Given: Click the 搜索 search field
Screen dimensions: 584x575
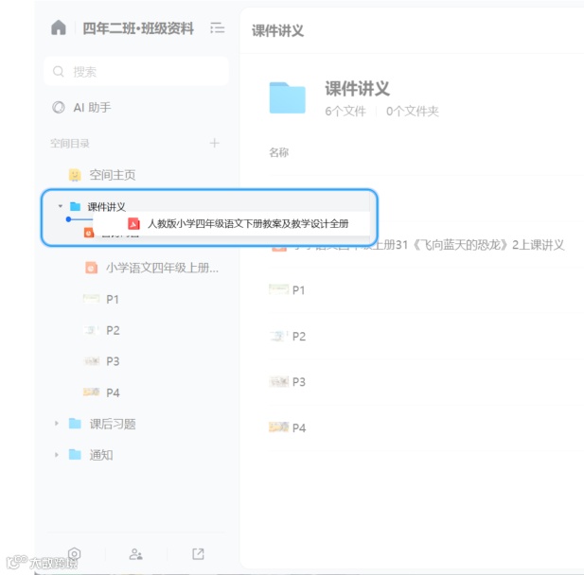Looking at the screenshot, I should 136,71.
